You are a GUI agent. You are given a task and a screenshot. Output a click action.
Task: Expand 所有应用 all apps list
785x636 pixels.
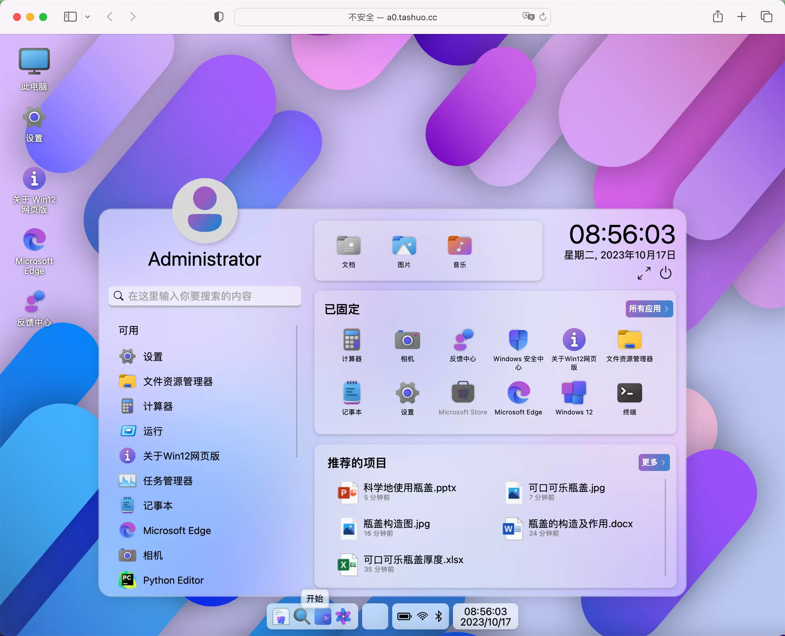click(649, 309)
